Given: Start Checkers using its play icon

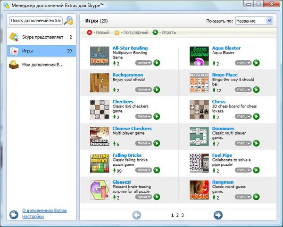Looking at the screenshot, I should point(157,116).
